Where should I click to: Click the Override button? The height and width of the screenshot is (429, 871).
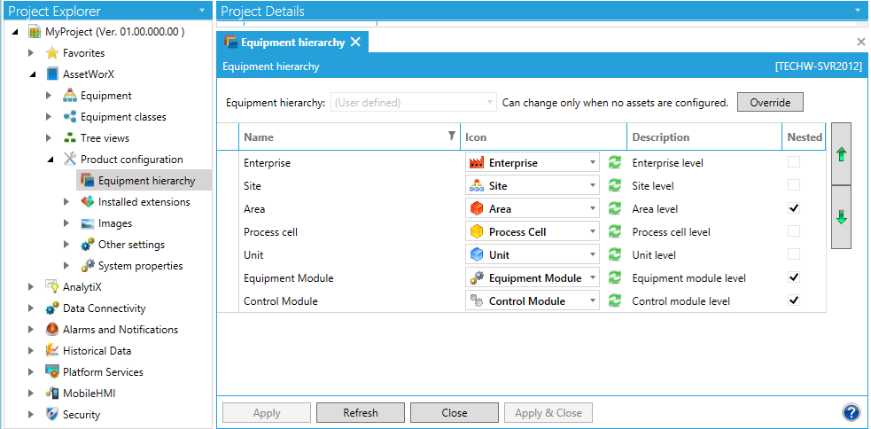click(769, 103)
